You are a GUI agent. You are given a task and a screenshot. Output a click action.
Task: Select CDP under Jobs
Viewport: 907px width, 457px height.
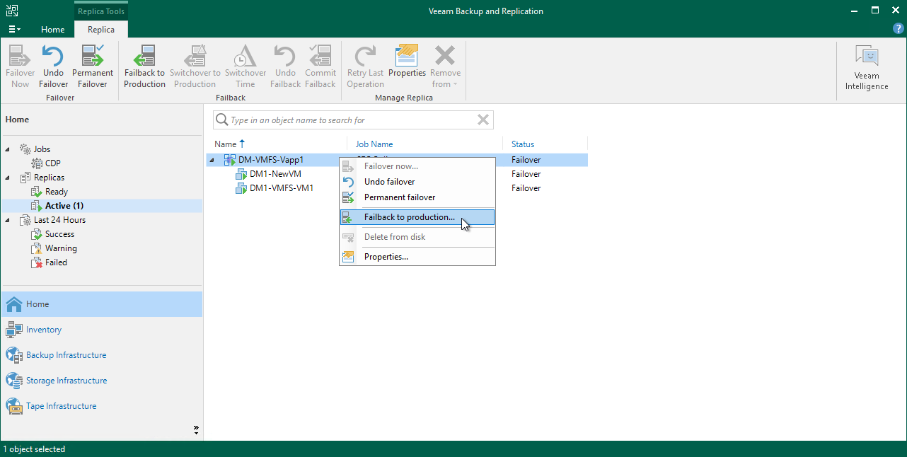coord(53,163)
